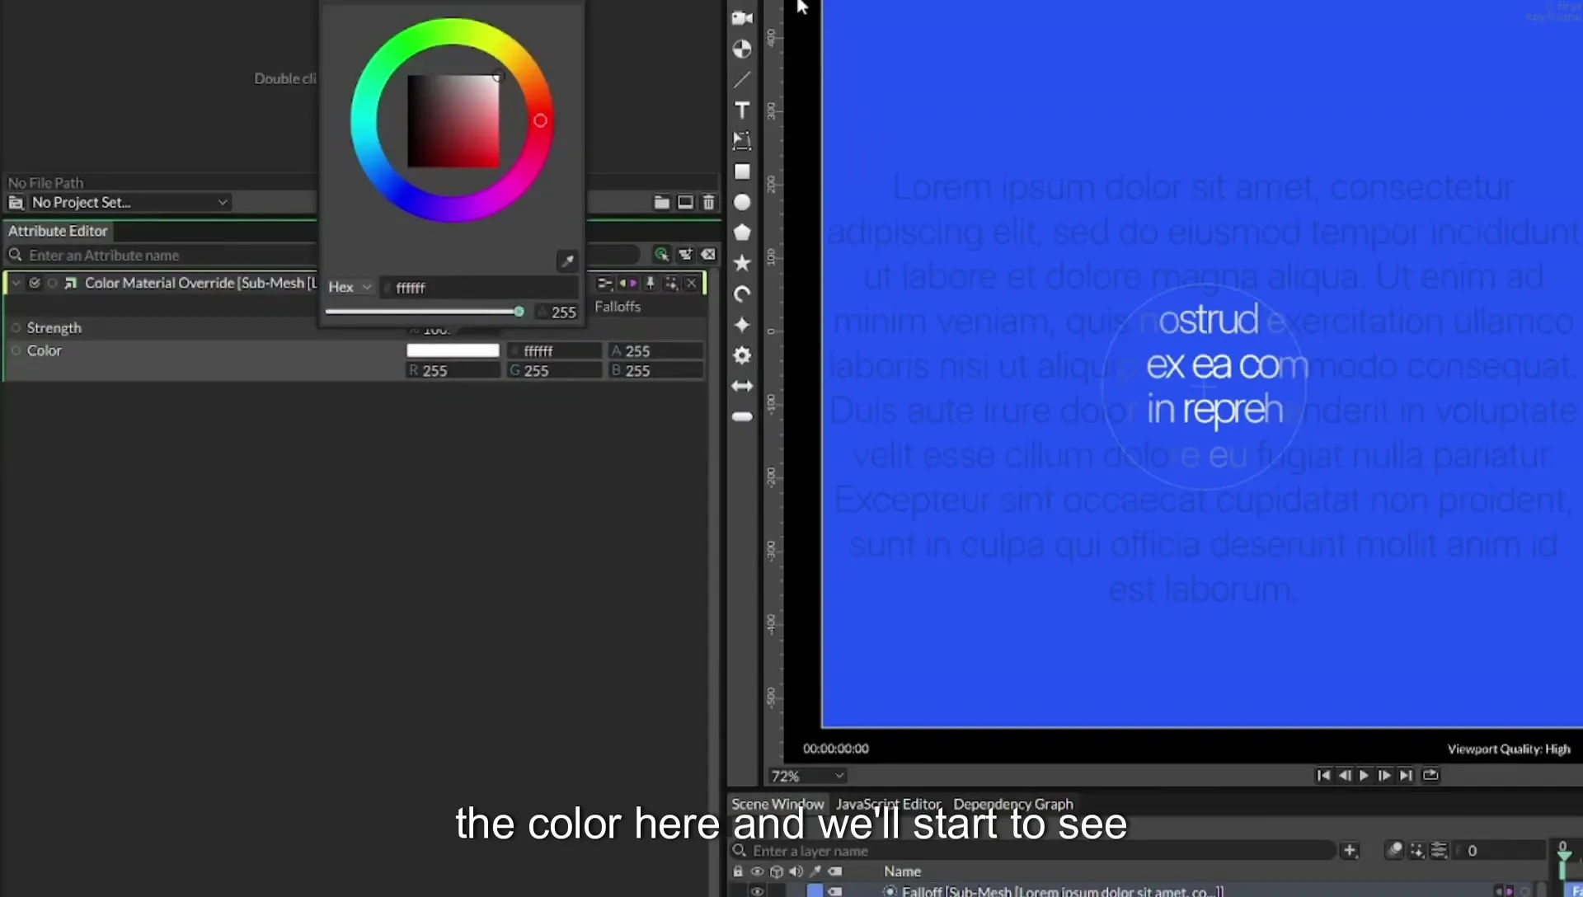Select the Cog shape tool

pos(742,355)
